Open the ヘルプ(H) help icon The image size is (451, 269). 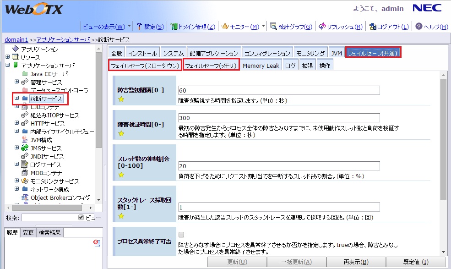click(x=418, y=27)
